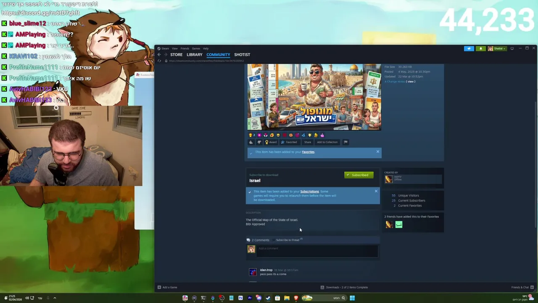
Task: Go back with Steam back arrow
Action: [x=159, y=55]
